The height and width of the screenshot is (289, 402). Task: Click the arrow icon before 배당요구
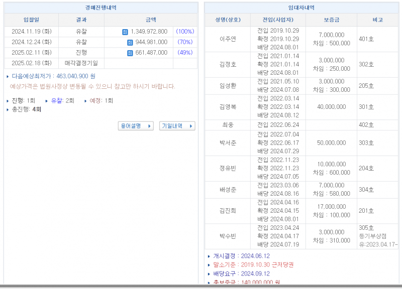(x=209, y=273)
